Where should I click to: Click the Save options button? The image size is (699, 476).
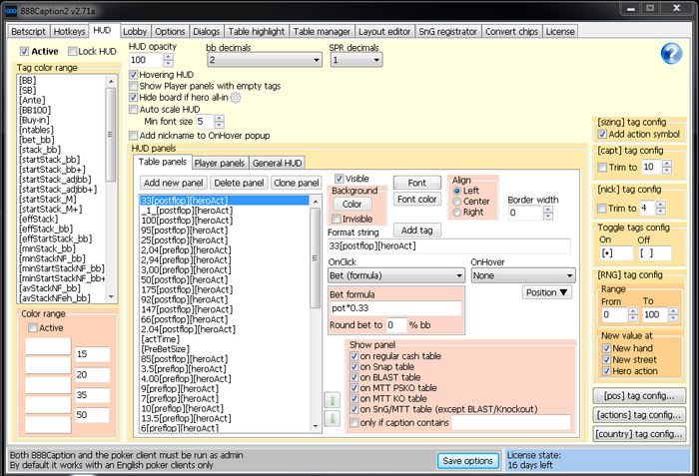pos(468,460)
